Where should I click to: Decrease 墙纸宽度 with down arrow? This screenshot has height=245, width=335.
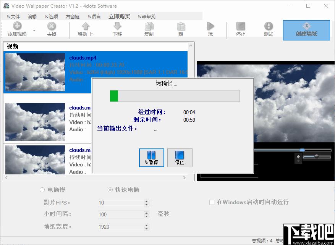click(x=147, y=229)
